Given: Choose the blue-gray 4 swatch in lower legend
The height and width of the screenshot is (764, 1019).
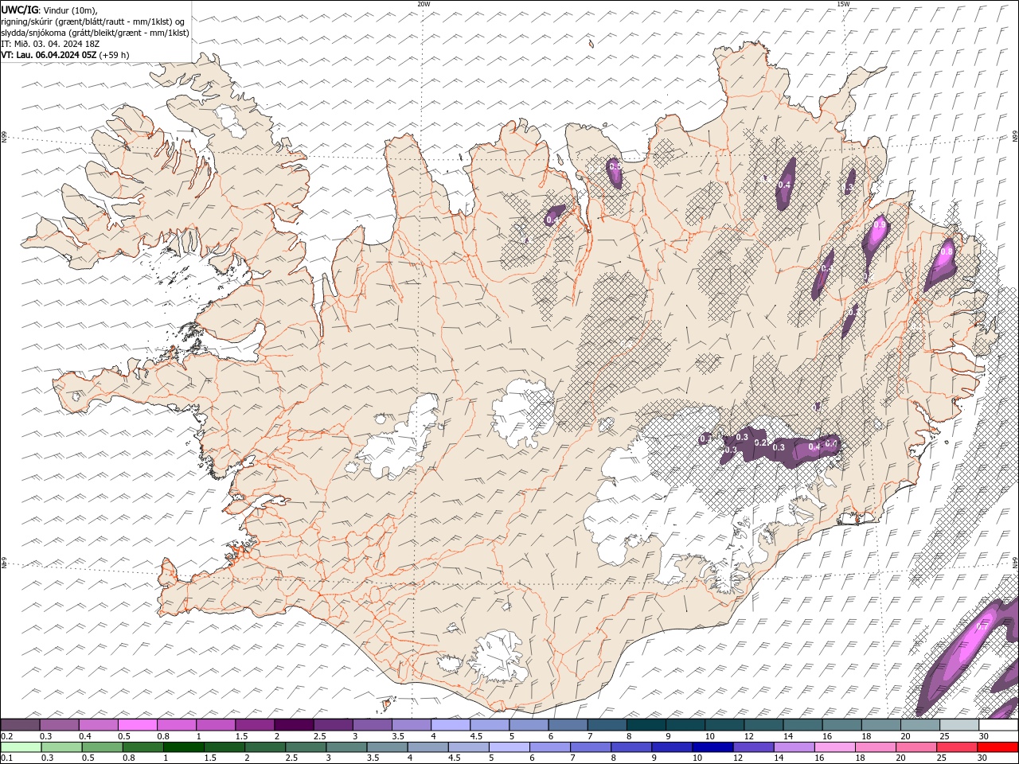Looking at the screenshot, I should click(x=428, y=747).
